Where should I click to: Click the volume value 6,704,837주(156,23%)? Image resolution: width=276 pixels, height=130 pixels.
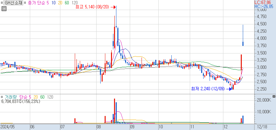(x=20, y=101)
